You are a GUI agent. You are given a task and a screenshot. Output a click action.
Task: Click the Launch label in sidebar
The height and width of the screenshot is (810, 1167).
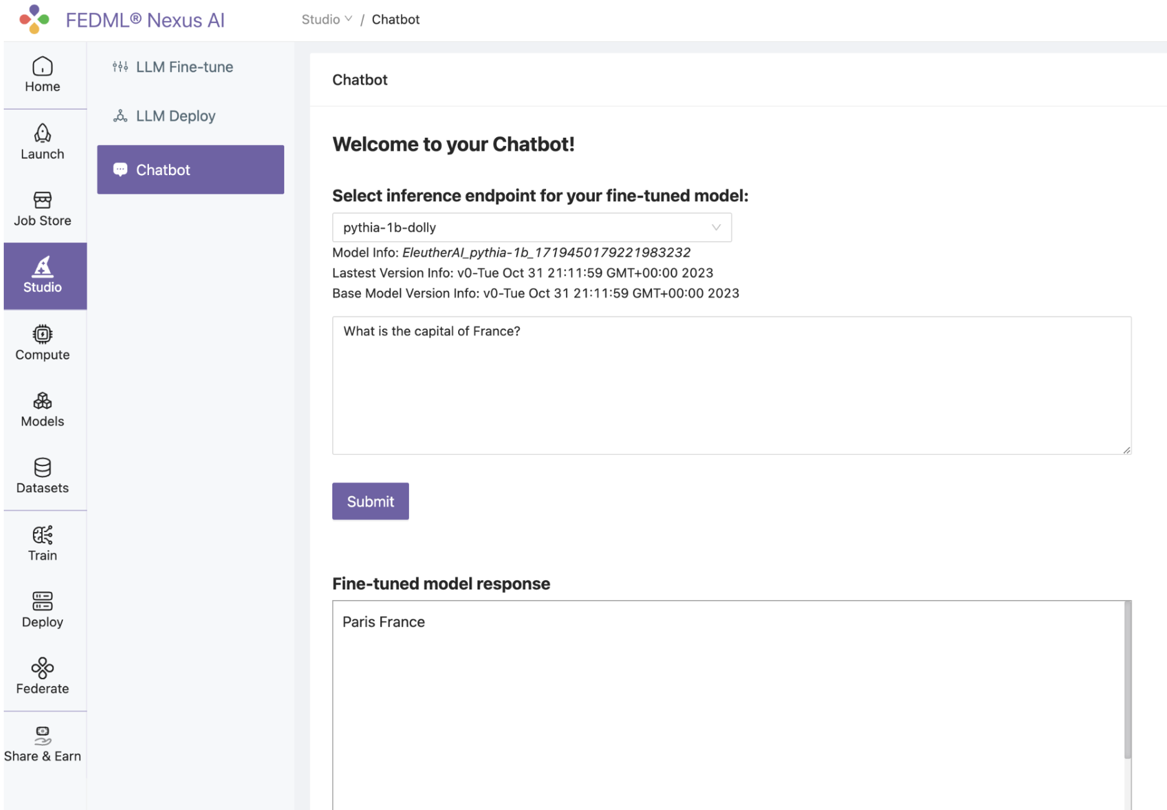click(x=42, y=154)
